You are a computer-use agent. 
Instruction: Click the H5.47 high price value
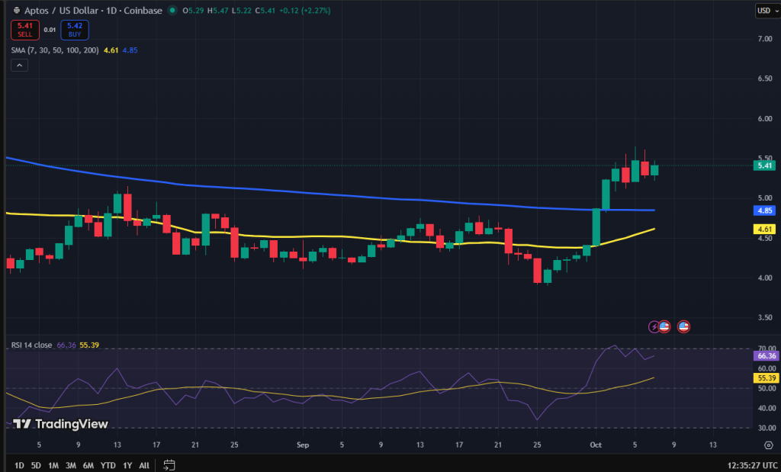point(217,11)
